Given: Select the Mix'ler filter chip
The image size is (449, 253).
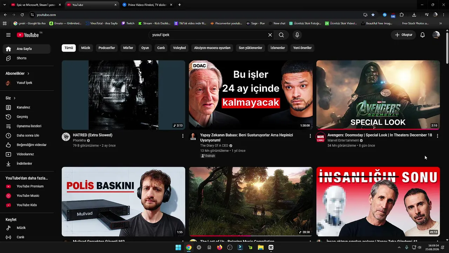Looking at the screenshot, I should pyautogui.click(x=128, y=48).
